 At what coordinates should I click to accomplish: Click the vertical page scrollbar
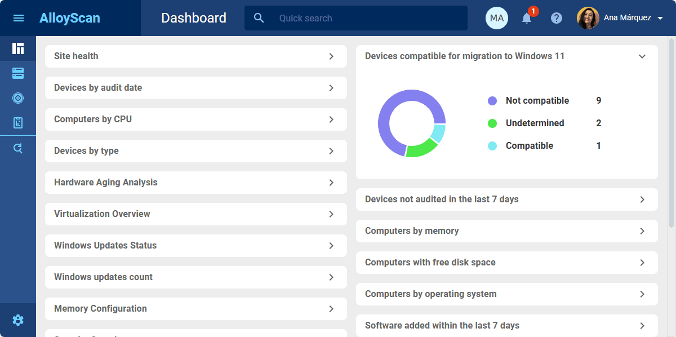[671, 132]
